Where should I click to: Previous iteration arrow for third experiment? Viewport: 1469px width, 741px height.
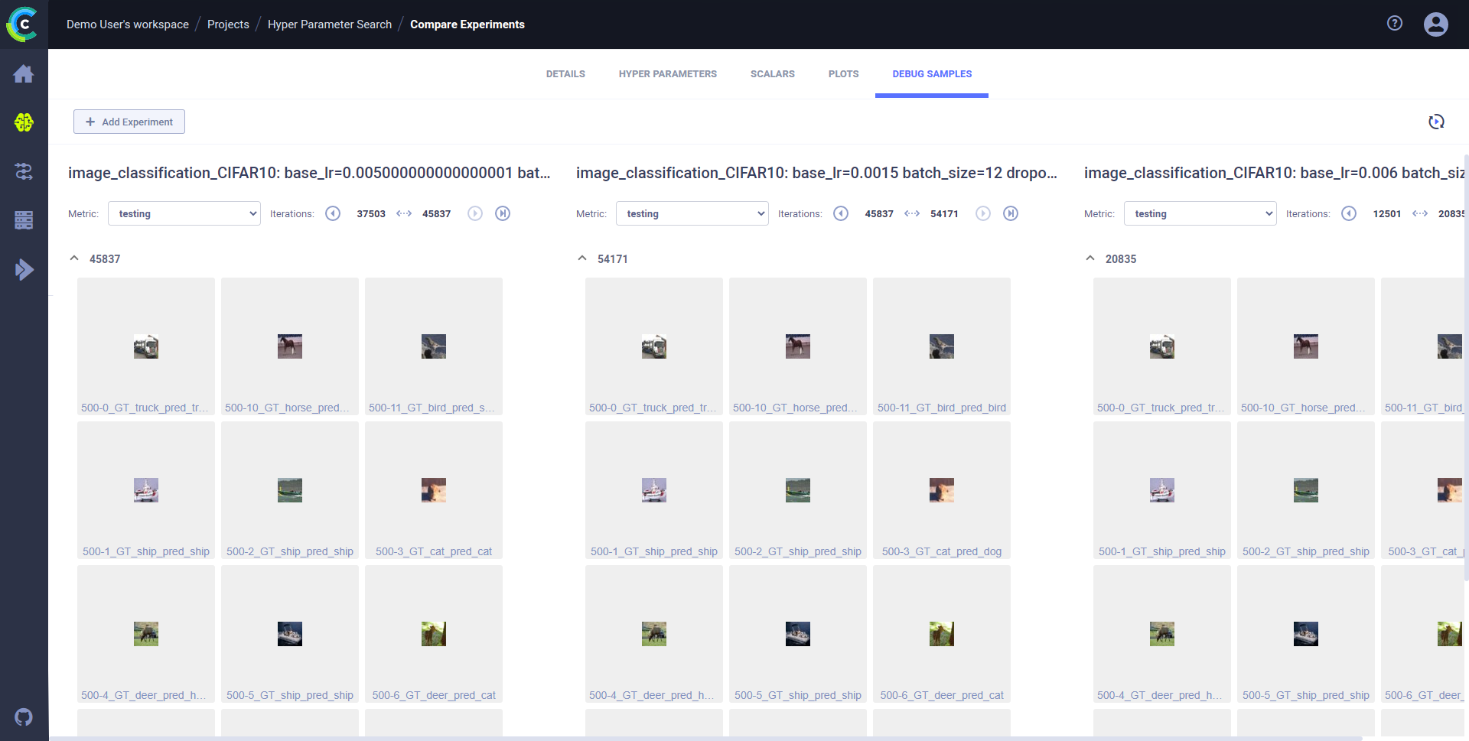1349,213
